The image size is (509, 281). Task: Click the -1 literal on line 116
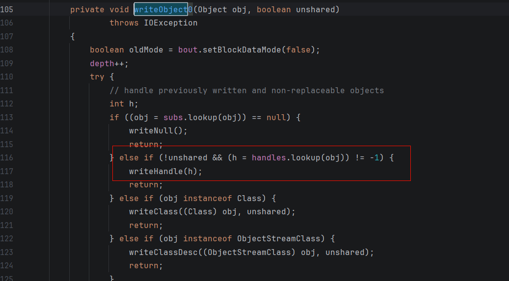[x=375, y=158]
